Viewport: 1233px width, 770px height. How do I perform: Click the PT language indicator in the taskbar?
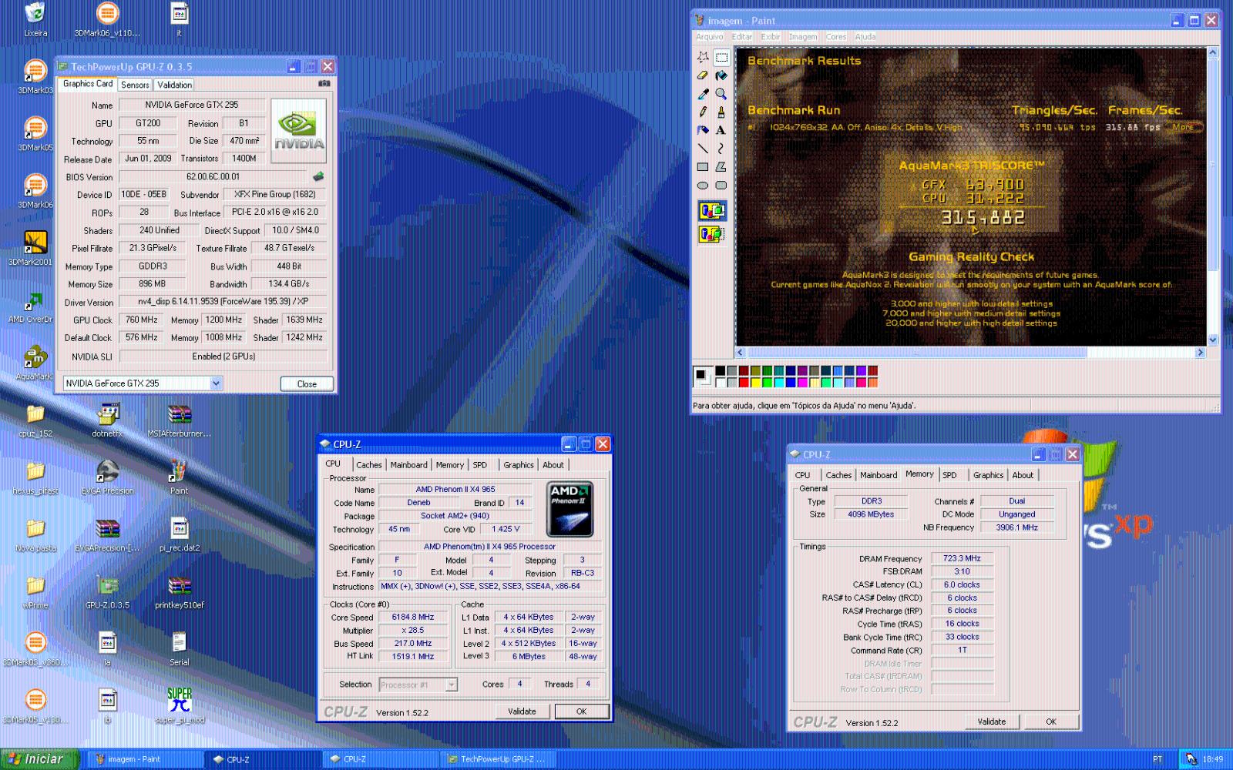[x=1157, y=759]
